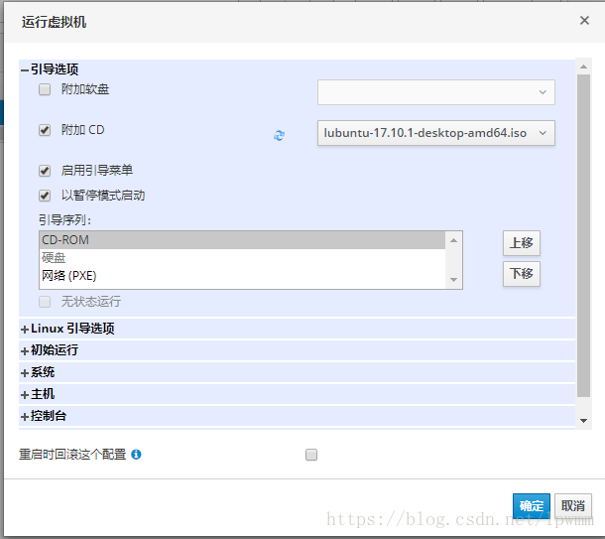Check the 重启时回滚这个配置 checkbox
605x539 pixels.
311,455
